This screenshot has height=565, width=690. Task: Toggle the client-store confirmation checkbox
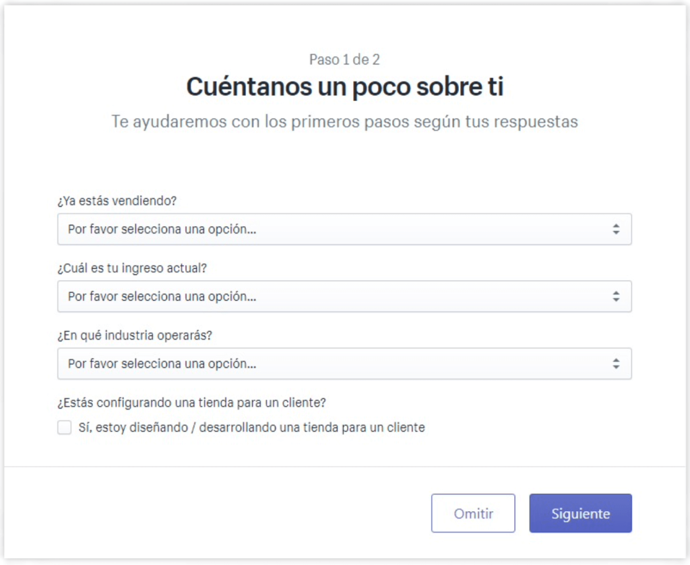pos(64,427)
